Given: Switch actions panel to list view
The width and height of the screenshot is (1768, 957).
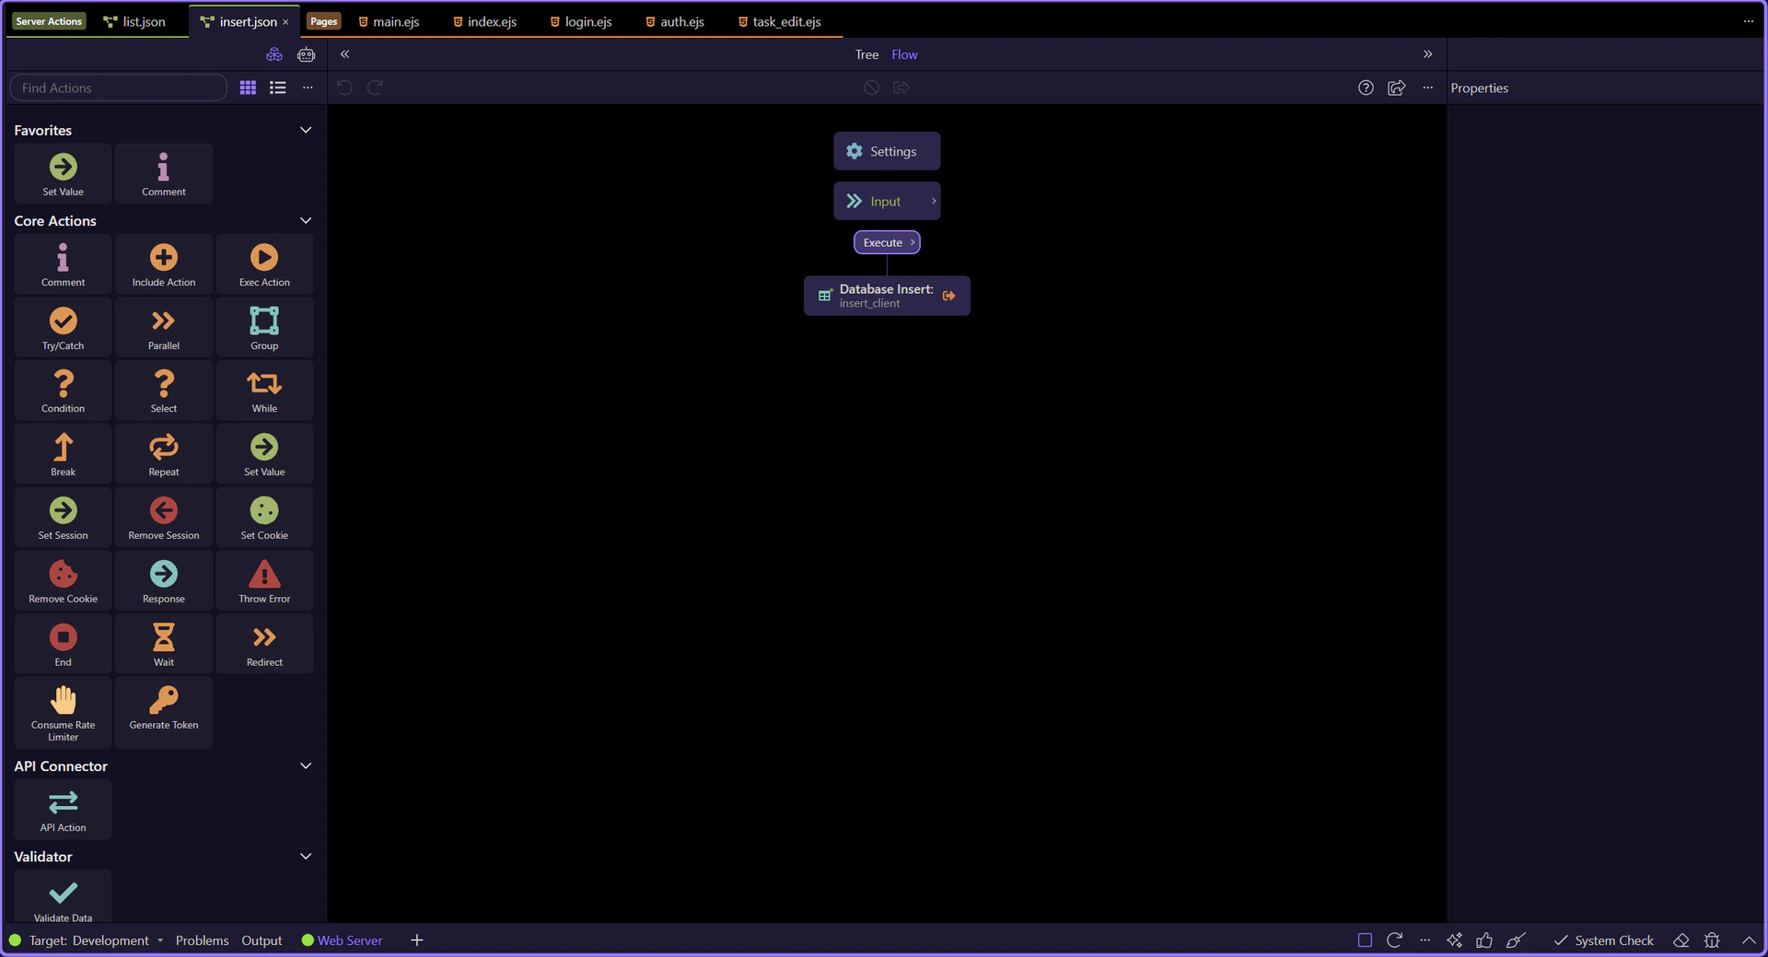Looking at the screenshot, I should pyautogui.click(x=277, y=88).
